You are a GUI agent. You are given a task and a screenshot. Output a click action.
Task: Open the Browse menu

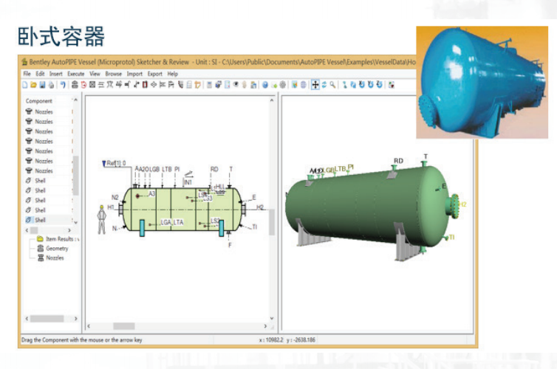coord(114,74)
